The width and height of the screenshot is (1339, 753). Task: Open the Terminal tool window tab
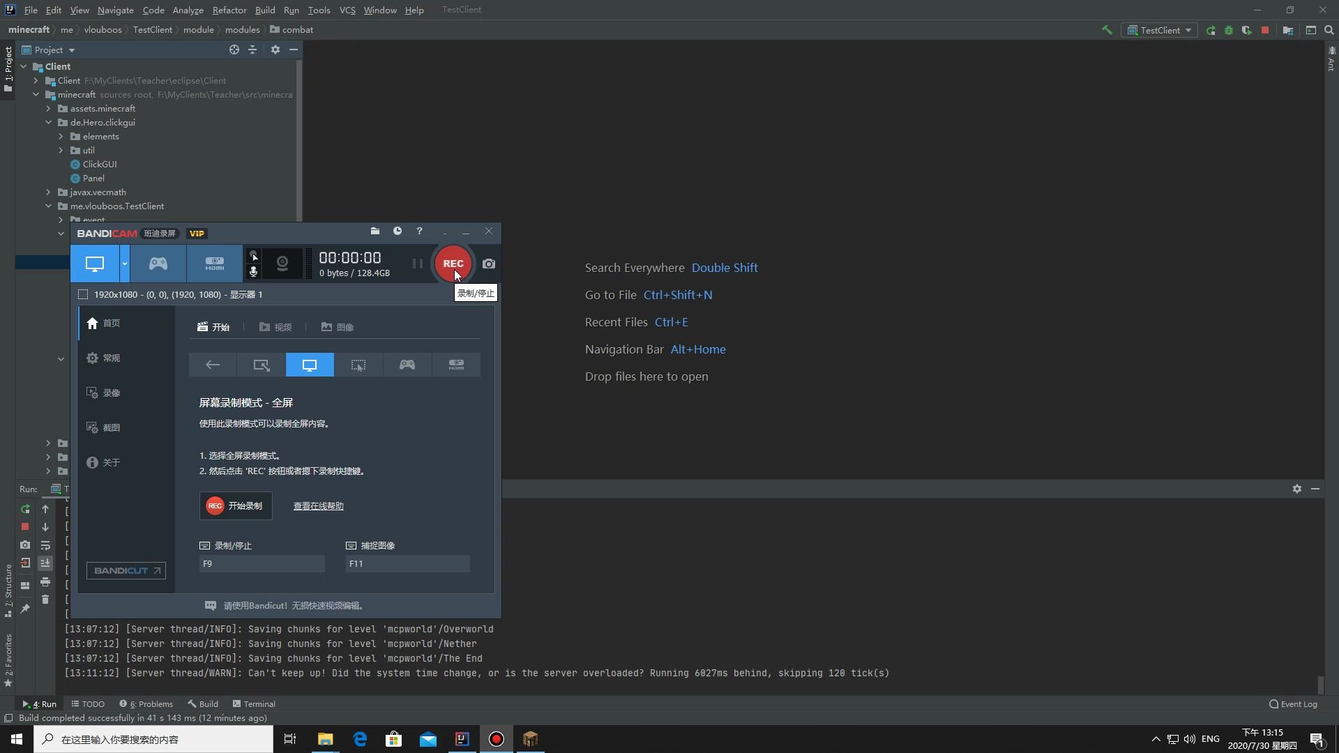coord(254,703)
